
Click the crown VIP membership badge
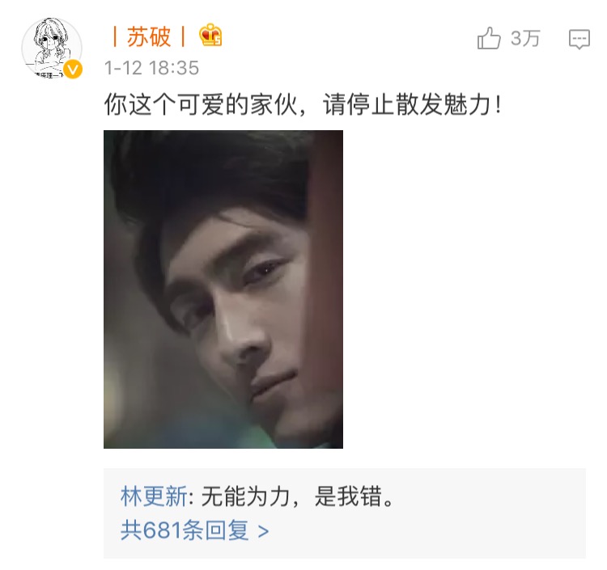(210, 36)
